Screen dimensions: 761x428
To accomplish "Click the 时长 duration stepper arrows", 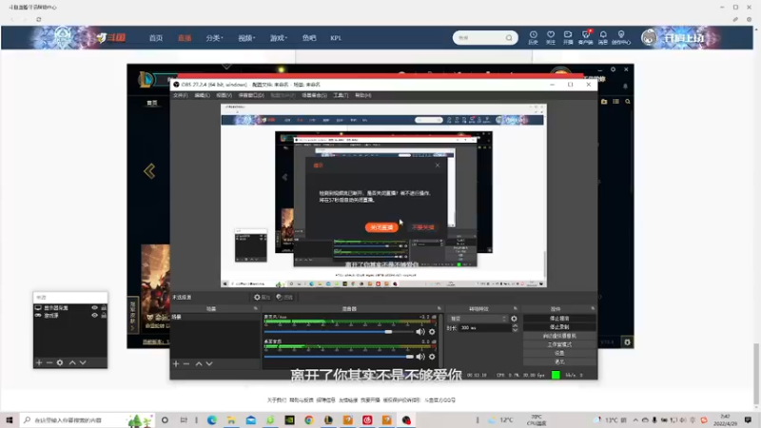I will point(515,328).
